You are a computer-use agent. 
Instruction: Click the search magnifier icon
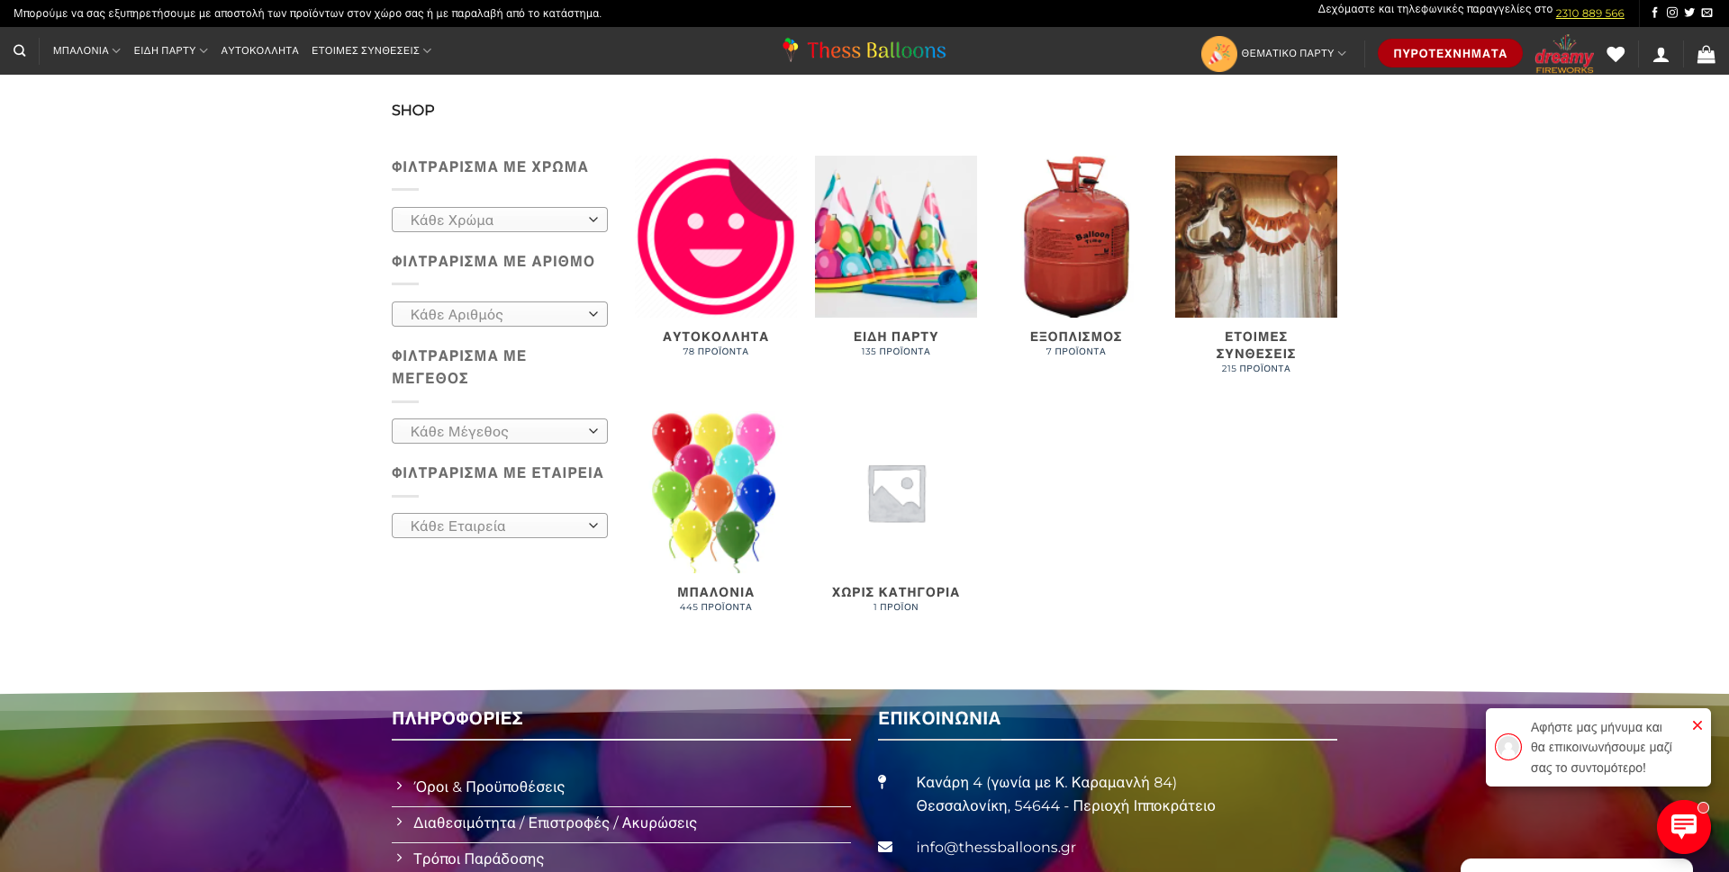(x=19, y=50)
